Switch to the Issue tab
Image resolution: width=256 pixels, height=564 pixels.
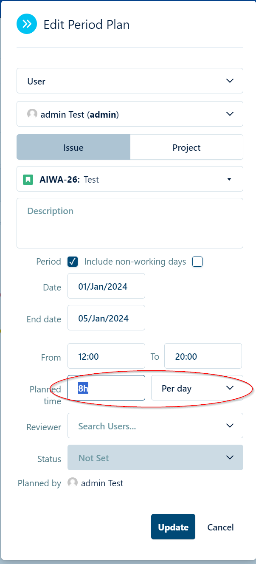pos(73,147)
